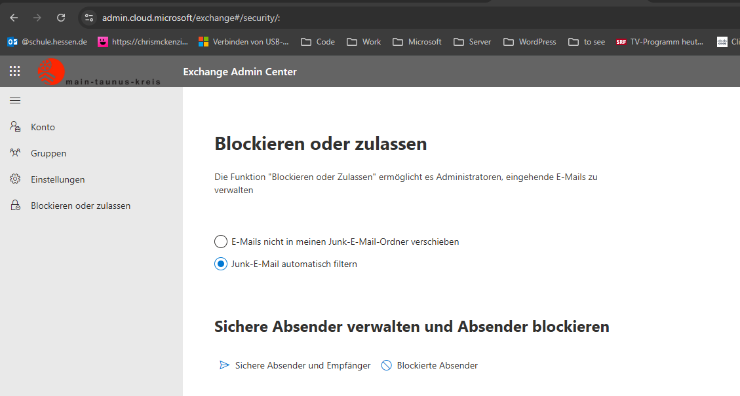The image size is (740, 396).
Task: Select the Konto sidebar icon
Action: tap(14, 126)
